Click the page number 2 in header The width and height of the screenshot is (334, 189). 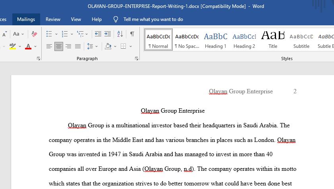click(x=295, y=91)
